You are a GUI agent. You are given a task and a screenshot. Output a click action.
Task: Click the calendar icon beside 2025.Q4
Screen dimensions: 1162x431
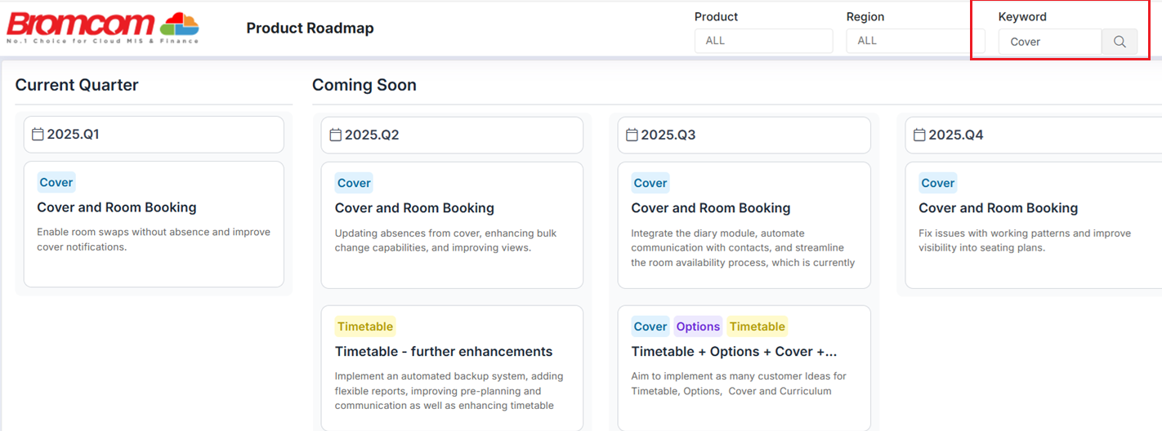click(919, 135)
